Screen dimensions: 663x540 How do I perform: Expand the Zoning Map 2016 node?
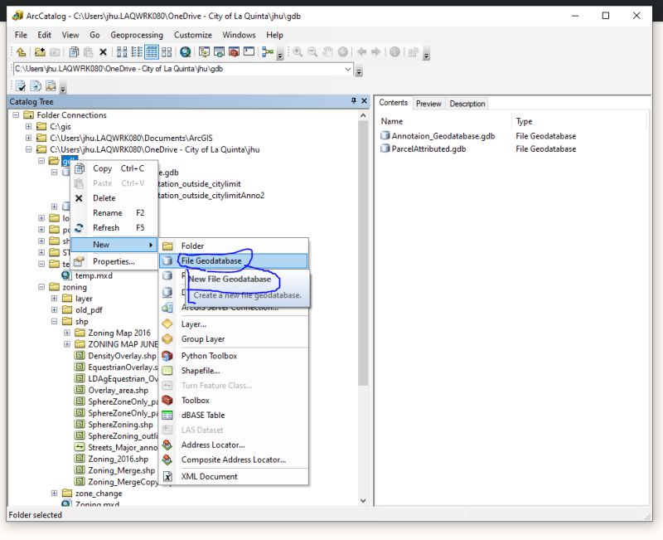click(68, 332)
